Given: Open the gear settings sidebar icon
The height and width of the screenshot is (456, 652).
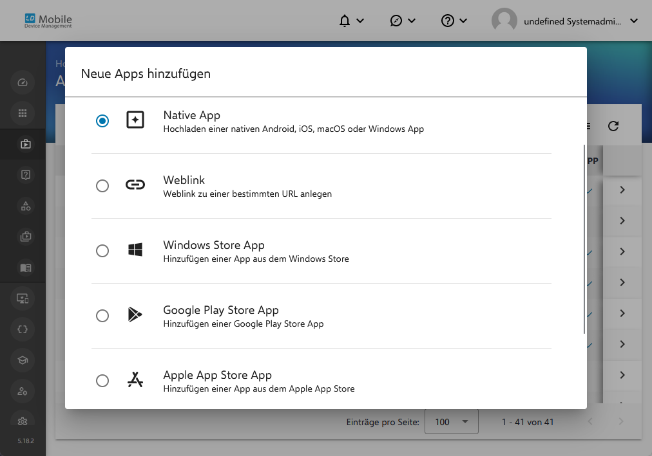Looking at the screenshot, I should [23, 421].
